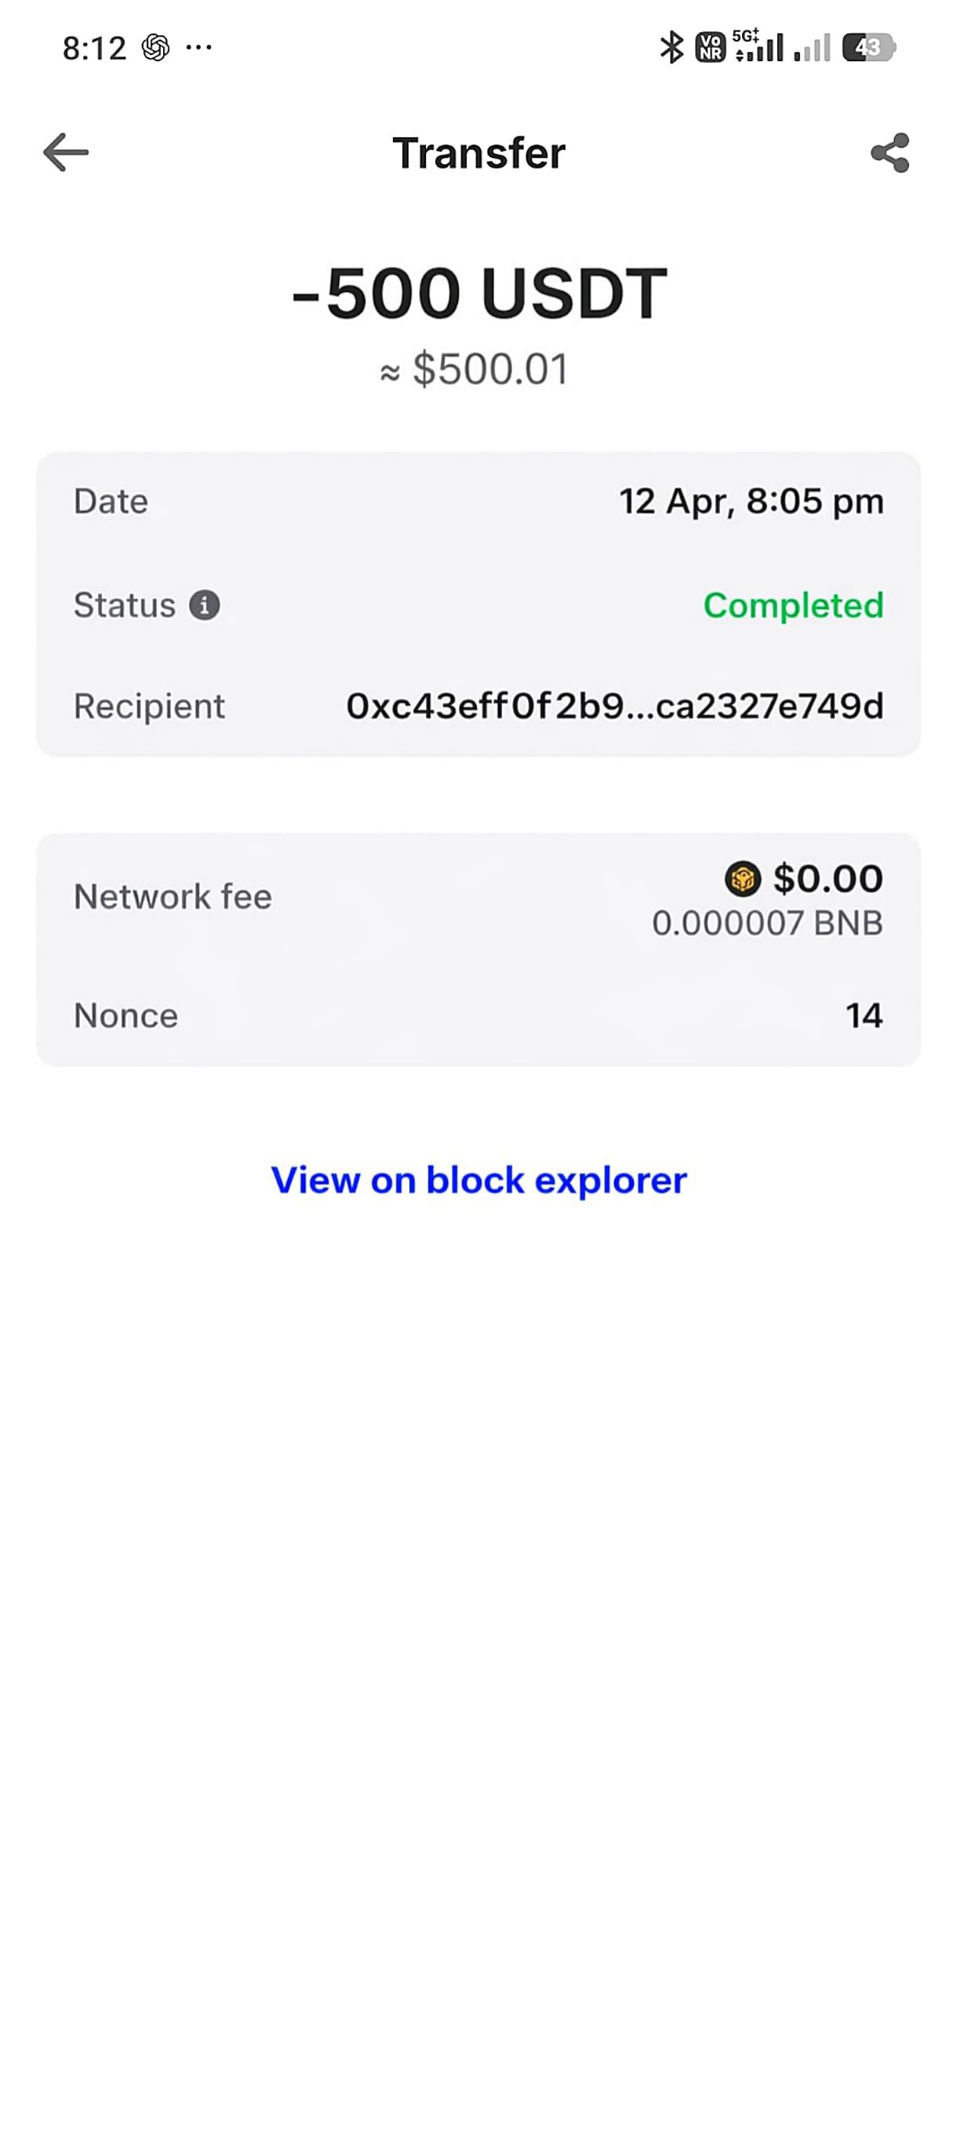Open View on block explorer link

(479, 1179)
